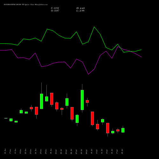Click the open value 'O: 3.07'

coord(55,11)
